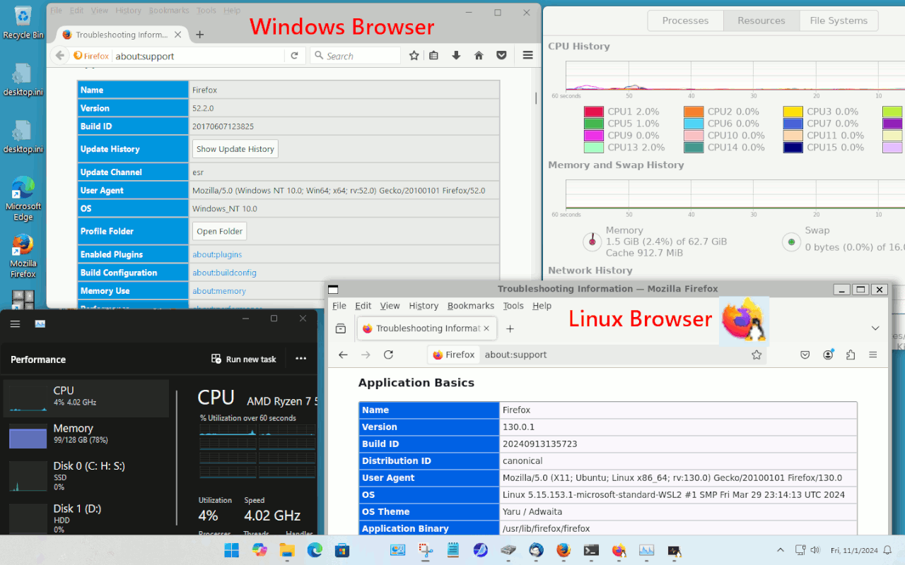Open bookmarks list icon in Windows Firefox
The height and width of the screenshot is (565, 905).
pyautogui.click(x=434, y=56)
